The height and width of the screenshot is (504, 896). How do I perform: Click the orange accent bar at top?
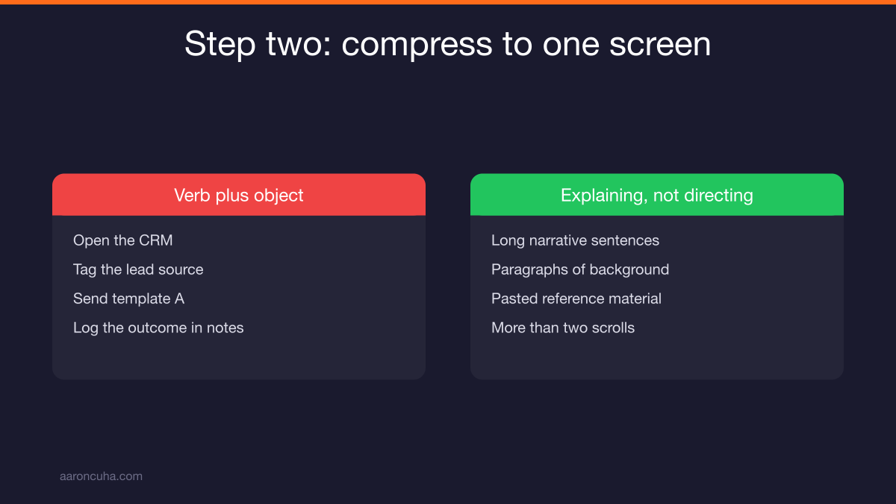(448, 2)
